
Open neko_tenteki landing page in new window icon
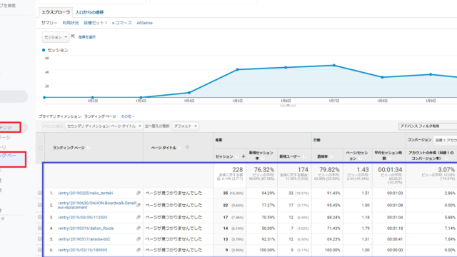pyautogui.click(x=139, y=193)
